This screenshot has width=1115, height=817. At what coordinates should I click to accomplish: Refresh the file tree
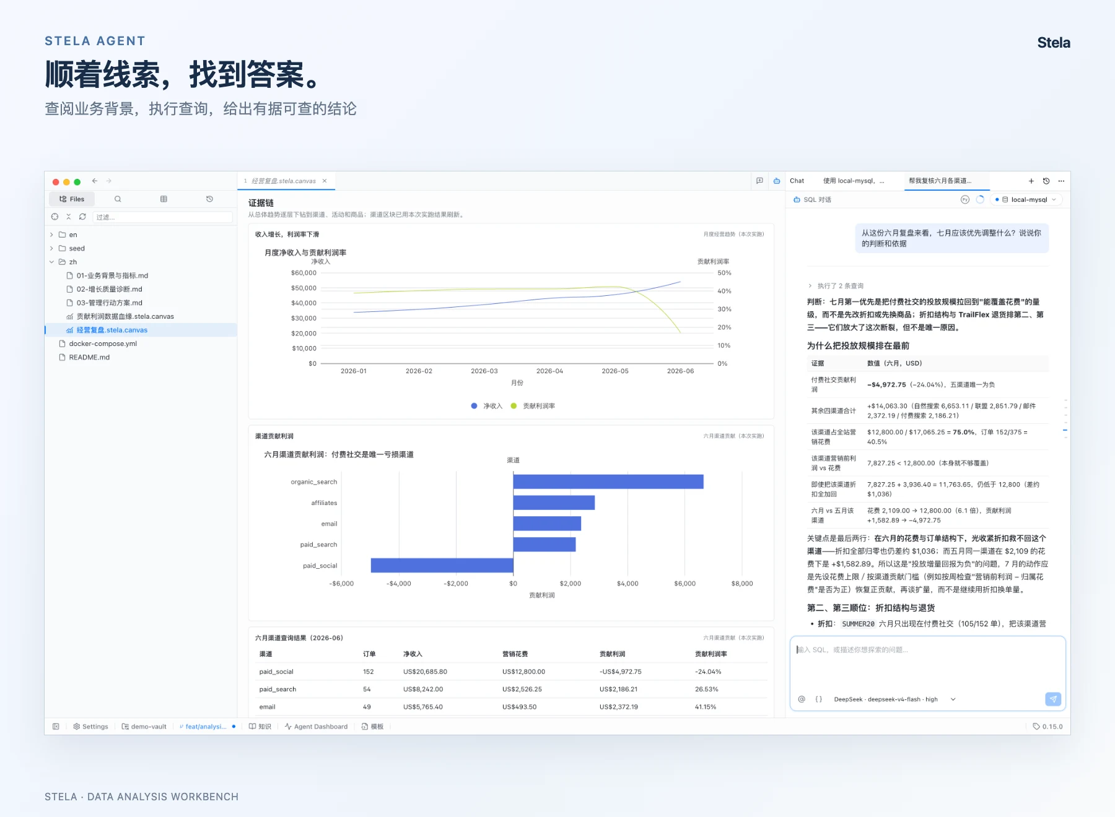coord(82,217)
